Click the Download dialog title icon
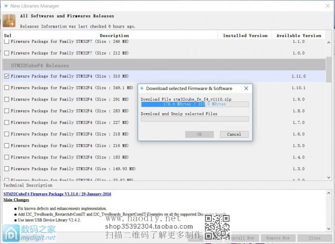This screenshot has width=335, height=244. coord(142,89)
